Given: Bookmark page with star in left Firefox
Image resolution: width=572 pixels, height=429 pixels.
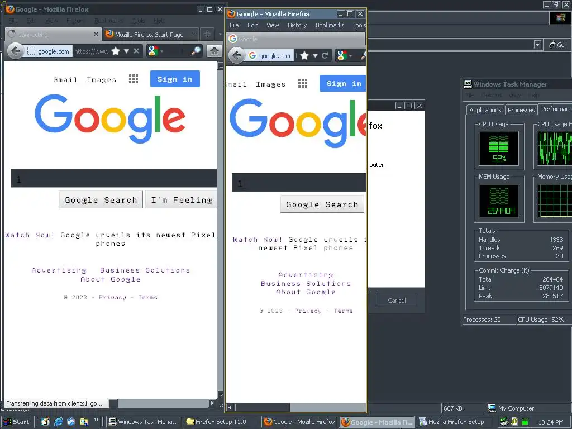Looking at the screenshot, I should coord(116,51).
